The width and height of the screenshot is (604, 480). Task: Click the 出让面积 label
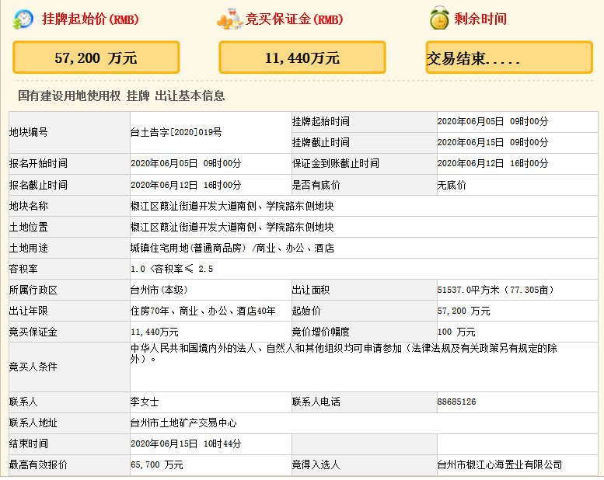[x=311, y=290]
